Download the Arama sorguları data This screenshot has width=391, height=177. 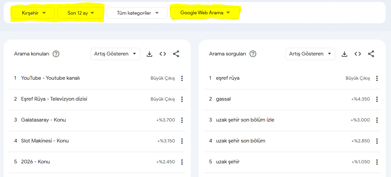click(345, 54)
